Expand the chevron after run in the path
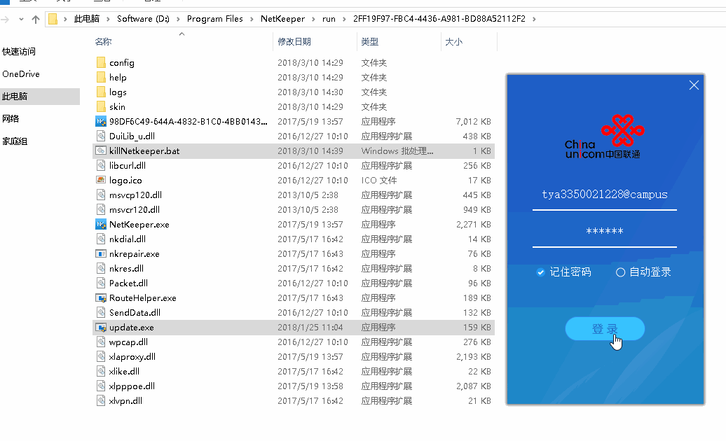The image size is (726, 441). point(344,19)
